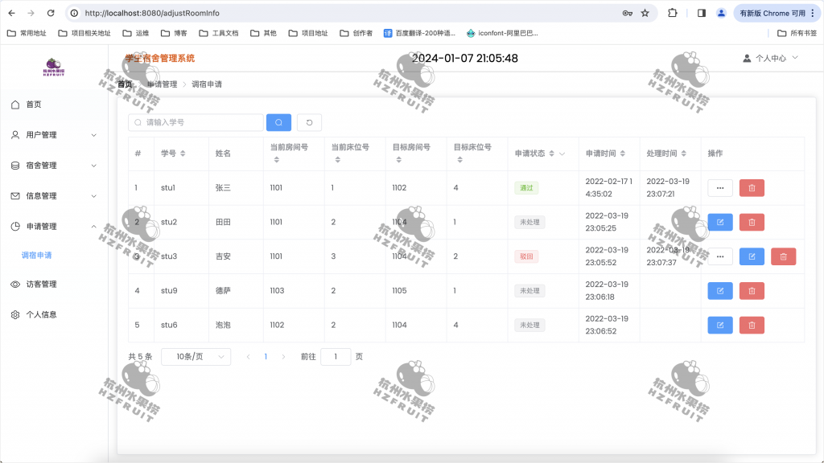Open the 10条/页 page size dropdown

pos(195,356)
